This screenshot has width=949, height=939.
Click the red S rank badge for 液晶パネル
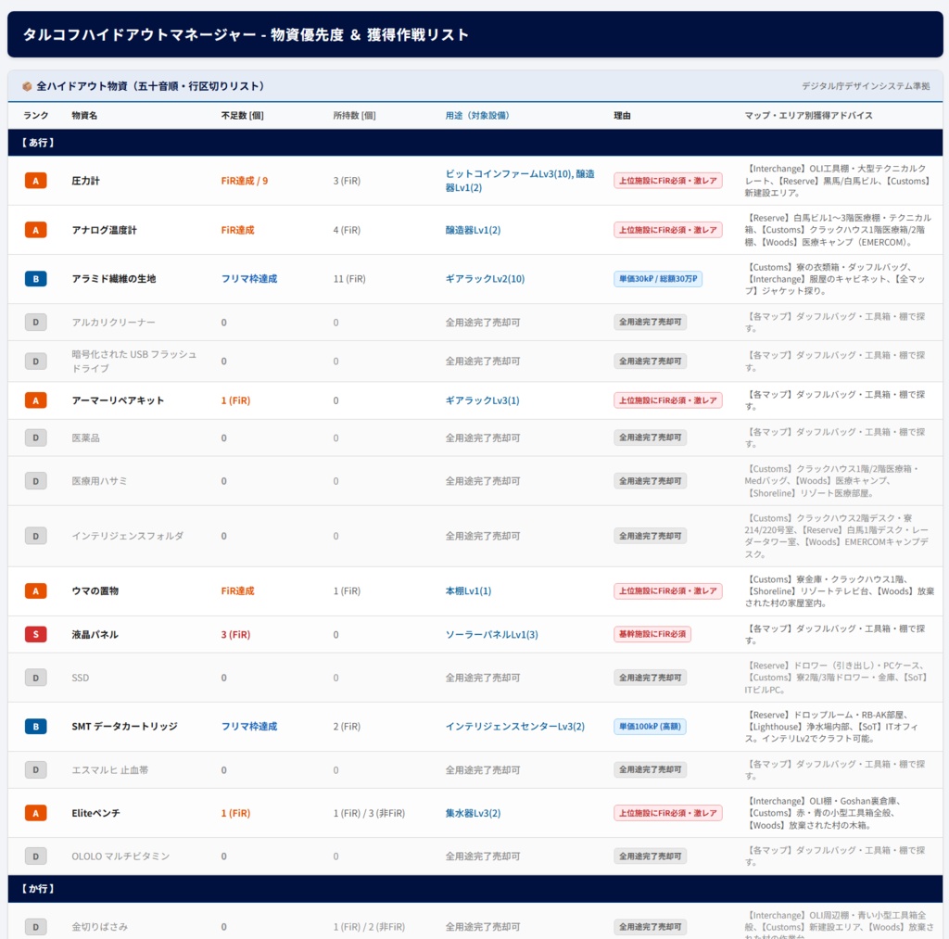tap(36, 634)
